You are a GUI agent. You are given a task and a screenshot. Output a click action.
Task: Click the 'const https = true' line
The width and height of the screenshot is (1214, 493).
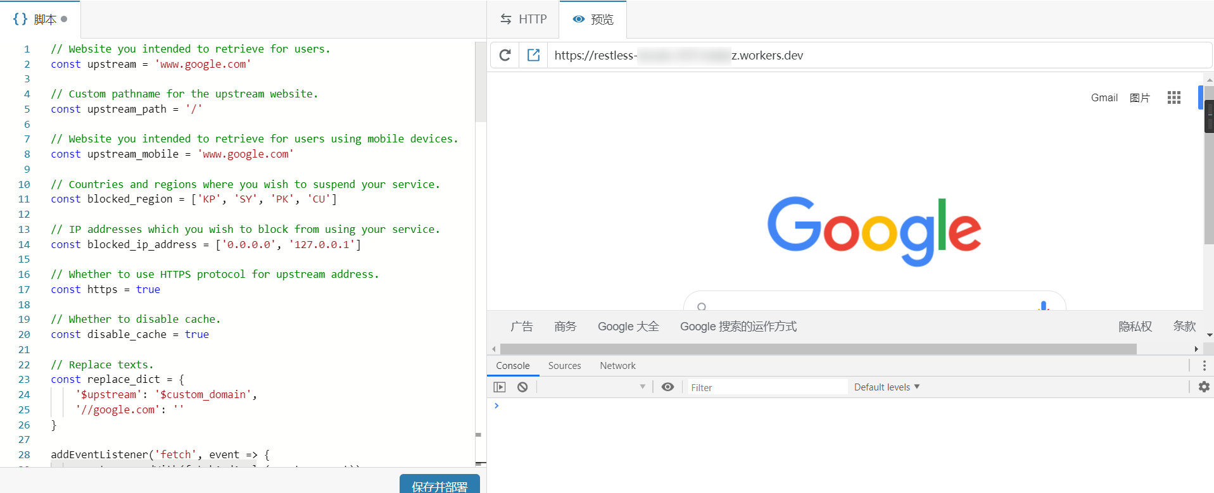pos(105,289)
